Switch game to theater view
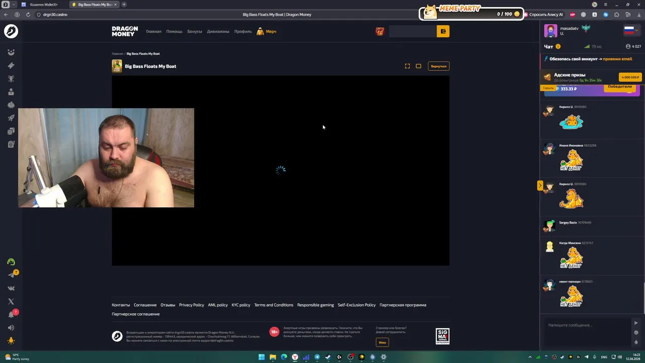645x363 pixels. pyautogui.click(x=418, y=66)
